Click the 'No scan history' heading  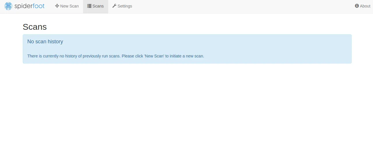(45, 42)
